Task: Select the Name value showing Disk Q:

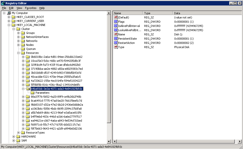Action: point(121,34)
